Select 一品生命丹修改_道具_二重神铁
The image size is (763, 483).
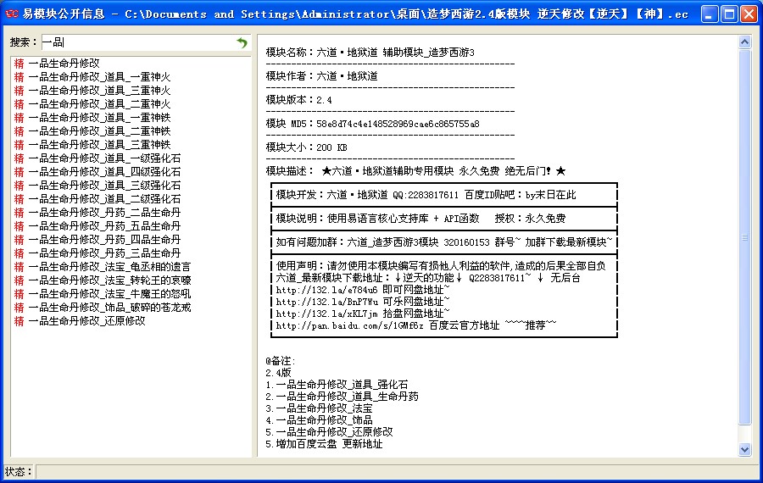(x=99, y=131)
